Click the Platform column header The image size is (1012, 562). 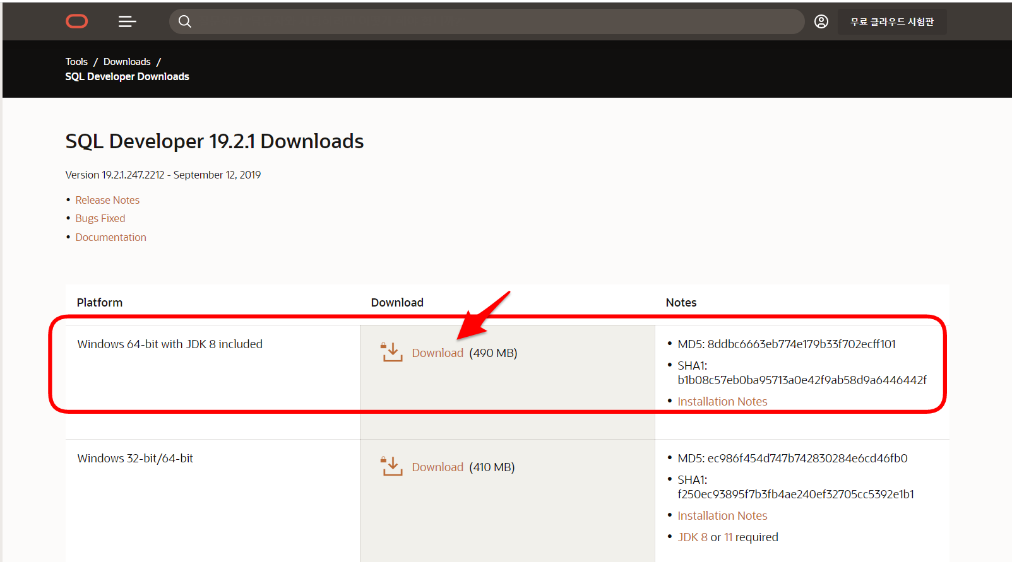pos(100,302)
